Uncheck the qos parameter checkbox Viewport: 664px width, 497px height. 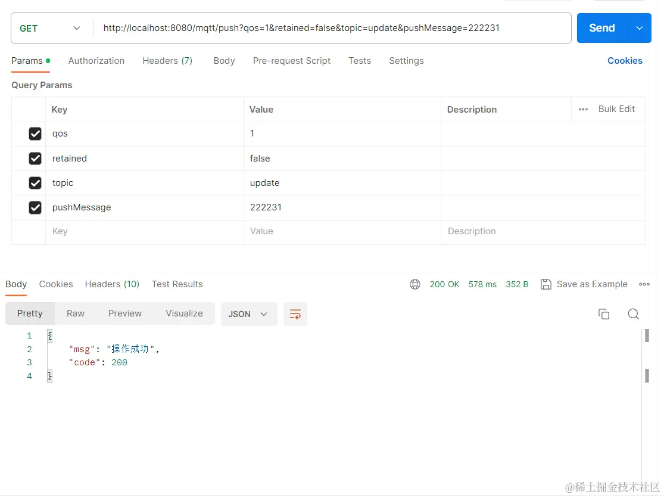[x=35, y=134]
